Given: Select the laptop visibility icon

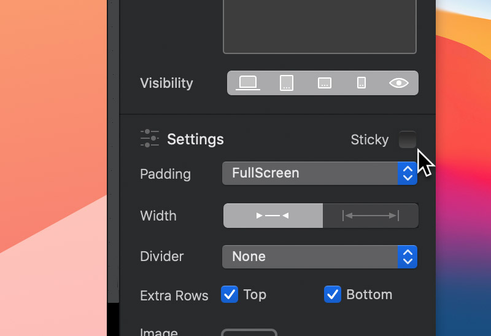Looking at the screenshot, I should 248,83.
